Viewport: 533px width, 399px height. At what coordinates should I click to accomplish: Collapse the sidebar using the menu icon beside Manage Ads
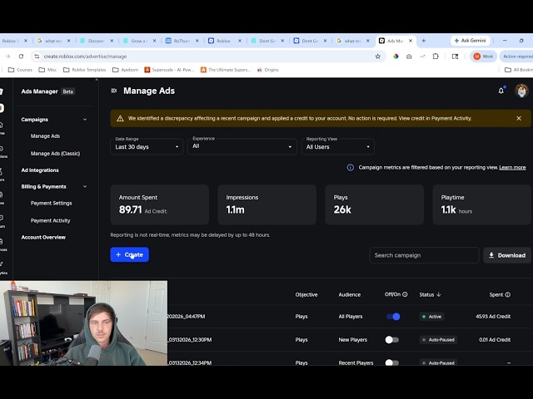pyautogui.click(x=114, y=91)
